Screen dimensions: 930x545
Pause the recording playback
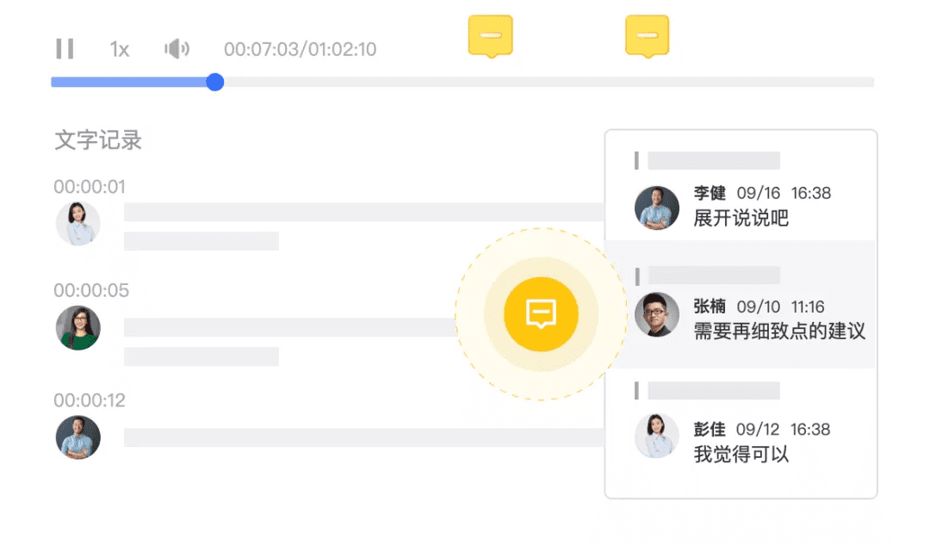(x=65, y=48)
